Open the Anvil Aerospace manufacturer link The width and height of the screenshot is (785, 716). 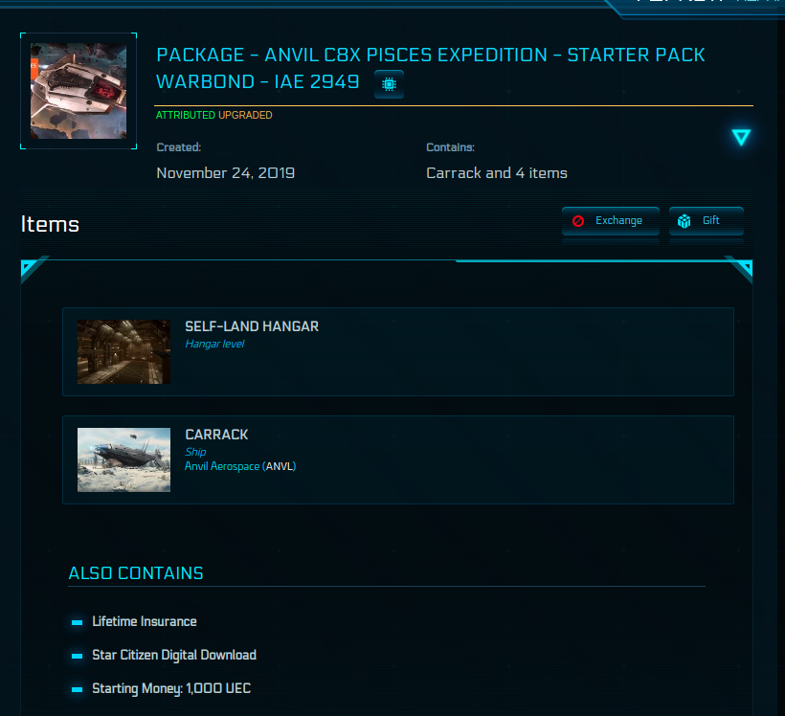point(222,466)
